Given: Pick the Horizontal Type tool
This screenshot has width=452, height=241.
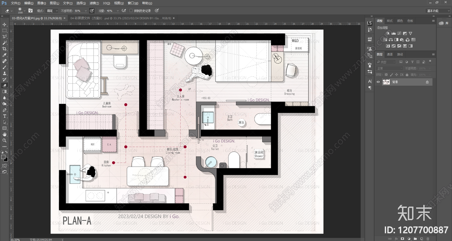Looking at the screenshot, I should tap(5, 116).
